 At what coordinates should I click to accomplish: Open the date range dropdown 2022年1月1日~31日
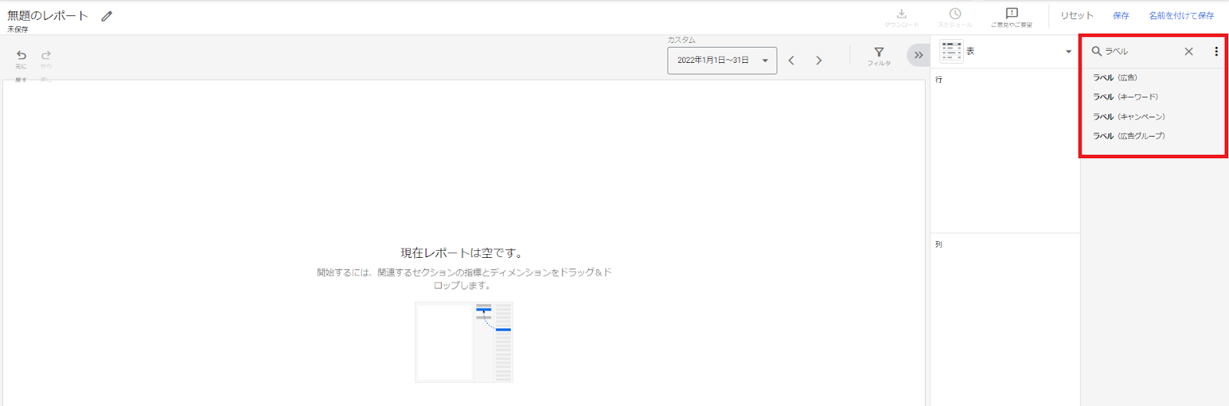pyautogui.click(x=721, y=61)
